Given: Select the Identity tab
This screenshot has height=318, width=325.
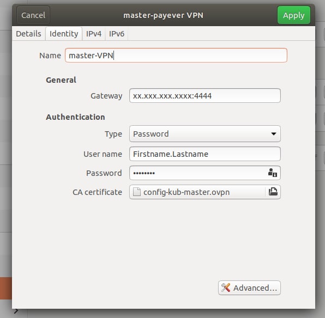Looking at the screenshot, I should pyautogui.click(x=64, y=34).
